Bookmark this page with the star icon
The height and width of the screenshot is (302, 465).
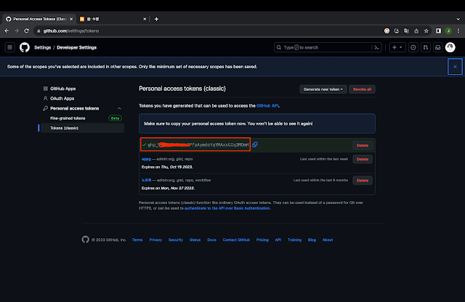[x=426, y=30]
